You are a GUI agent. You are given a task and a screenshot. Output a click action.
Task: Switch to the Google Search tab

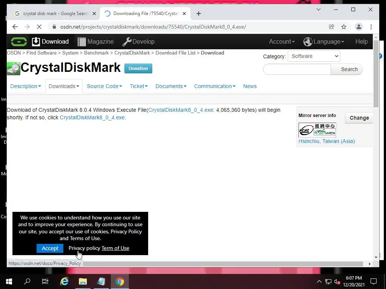point(55,14)
